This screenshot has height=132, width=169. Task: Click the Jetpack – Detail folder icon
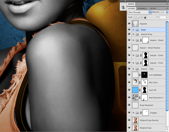137,40
